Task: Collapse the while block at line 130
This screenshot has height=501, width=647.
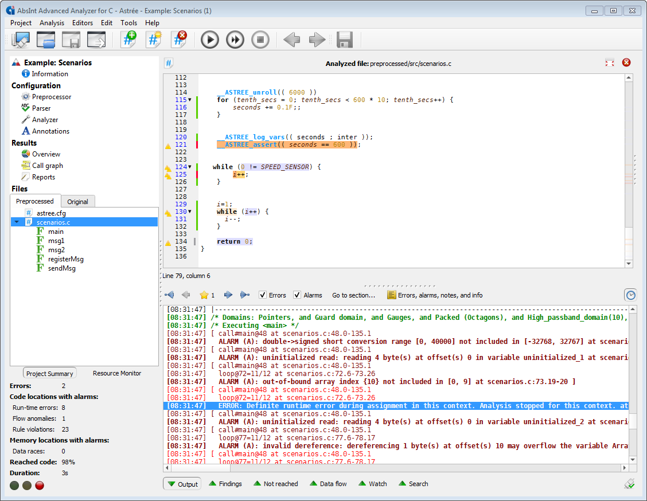Action: pyautogui.click(x=190, y=212)
